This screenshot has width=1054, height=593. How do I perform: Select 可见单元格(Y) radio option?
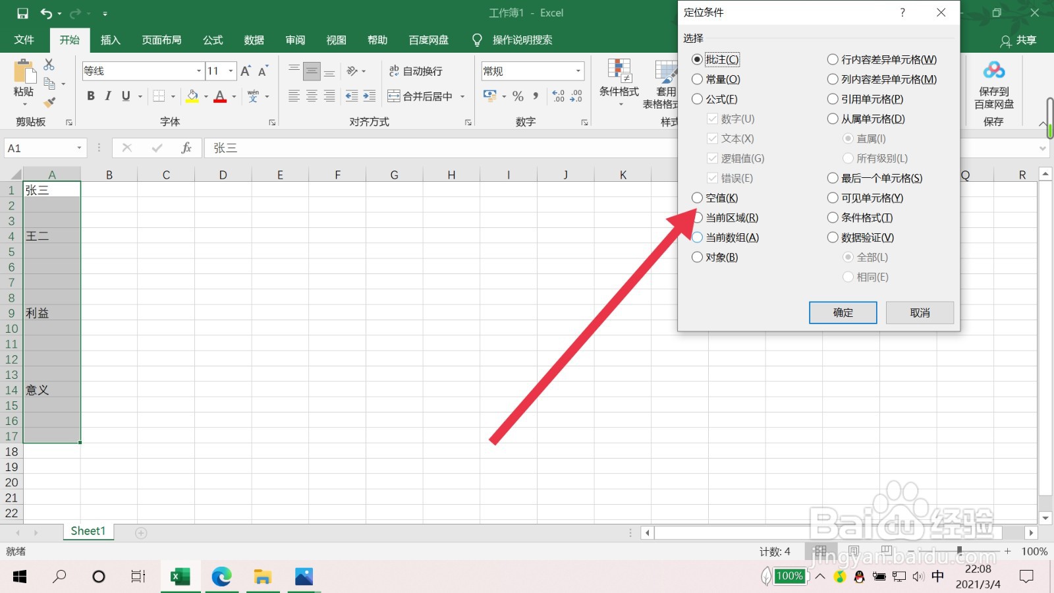pos(833,198)
